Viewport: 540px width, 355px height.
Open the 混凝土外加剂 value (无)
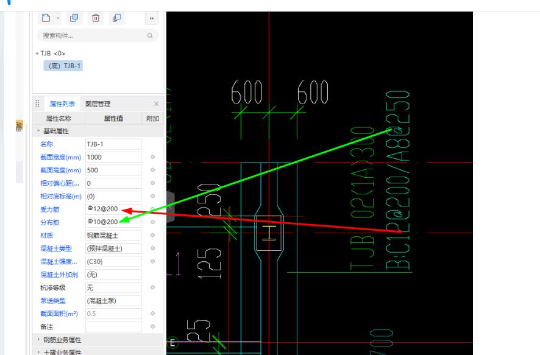(113, 275)
